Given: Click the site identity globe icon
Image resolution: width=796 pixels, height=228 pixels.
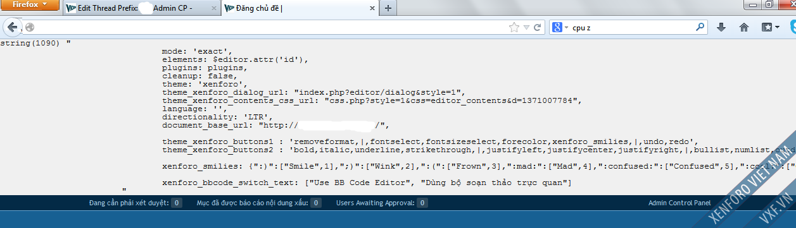Looking at the screenshot, I should [29, 28].
